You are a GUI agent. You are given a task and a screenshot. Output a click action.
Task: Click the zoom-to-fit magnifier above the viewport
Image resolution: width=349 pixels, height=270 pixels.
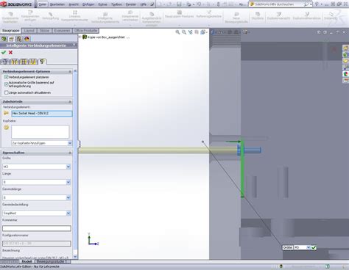[x=177, y=32]
